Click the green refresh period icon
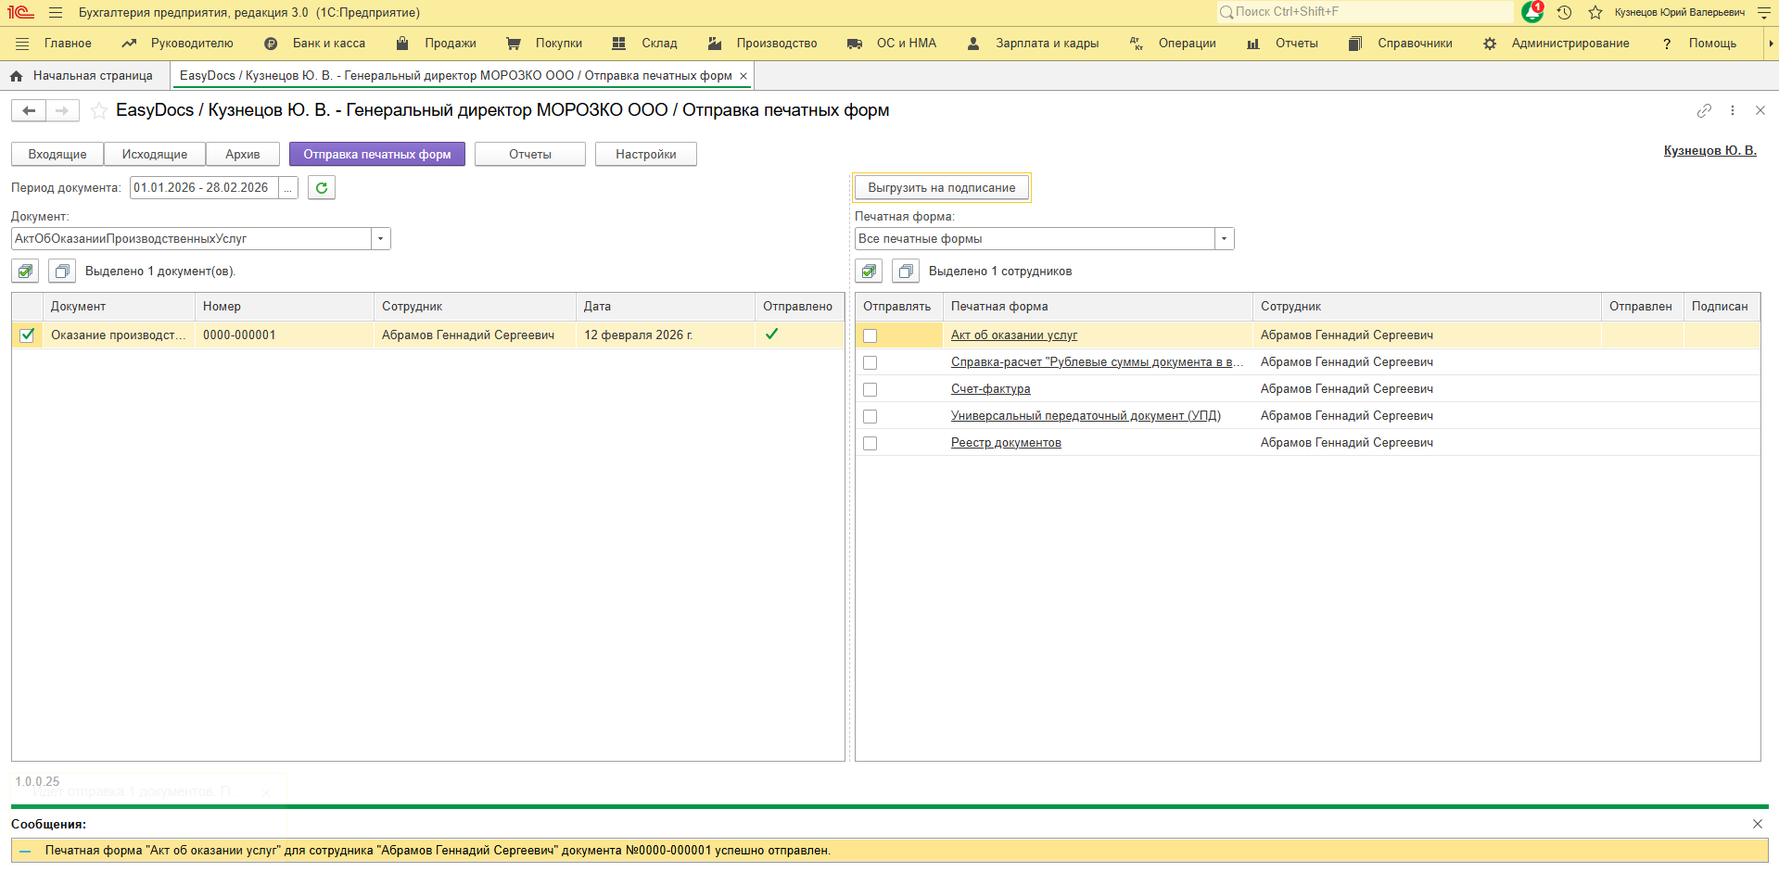 321,188
